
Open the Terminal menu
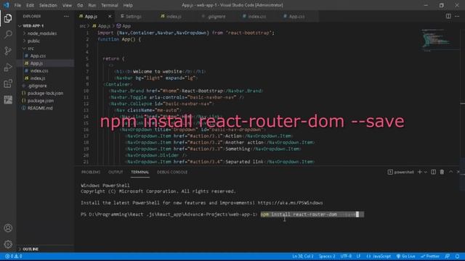pos(110,5)
